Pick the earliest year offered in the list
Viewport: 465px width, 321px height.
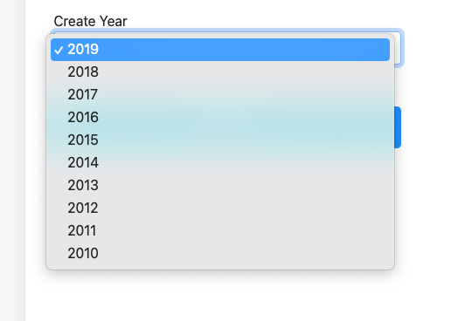220,253
